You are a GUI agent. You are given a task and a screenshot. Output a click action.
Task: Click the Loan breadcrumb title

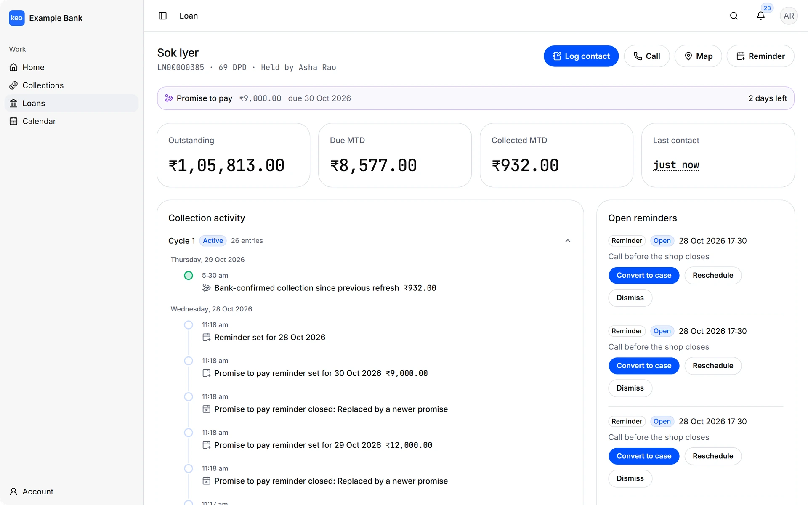pos(189,16)
